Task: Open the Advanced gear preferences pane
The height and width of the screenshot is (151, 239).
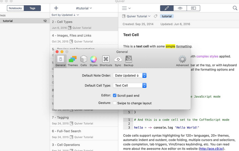Action: 182,61
